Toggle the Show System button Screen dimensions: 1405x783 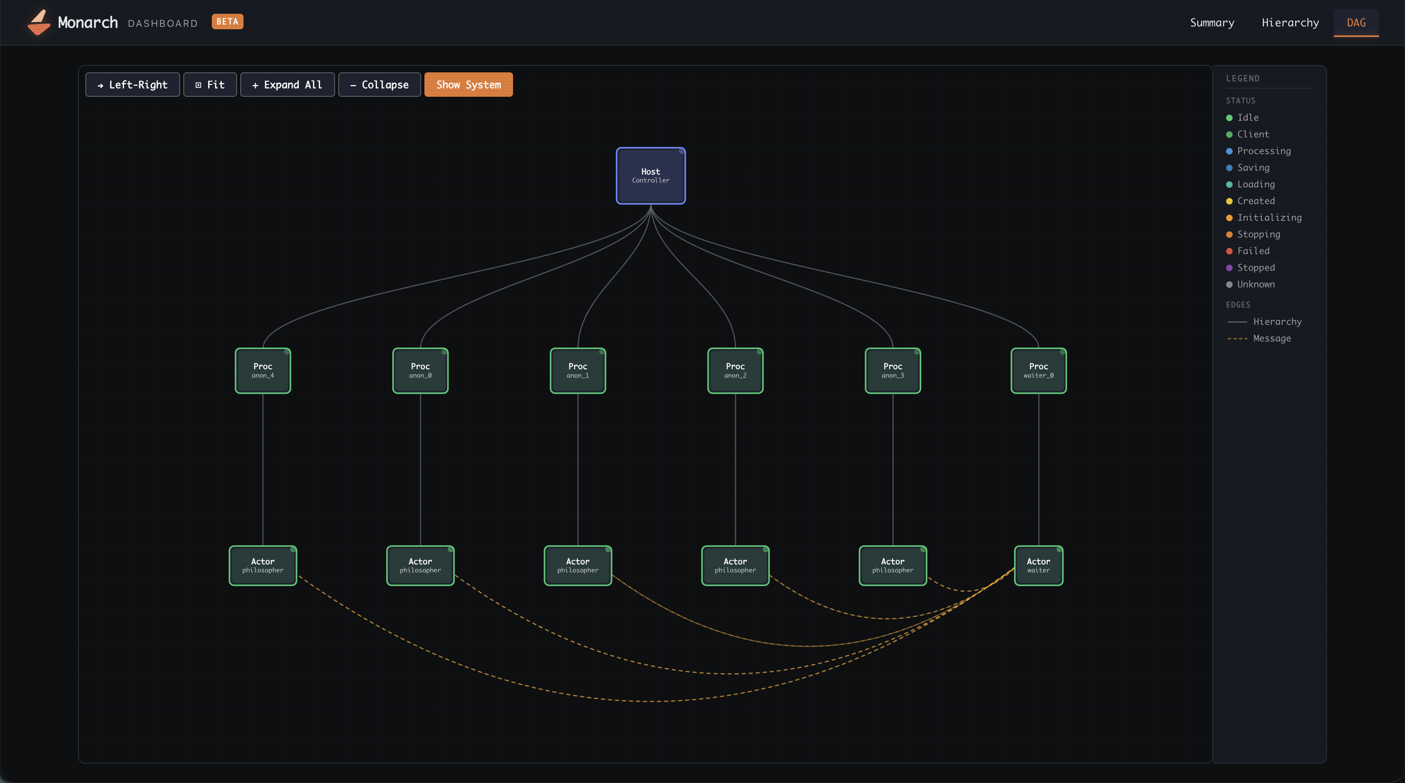(468, 85)
